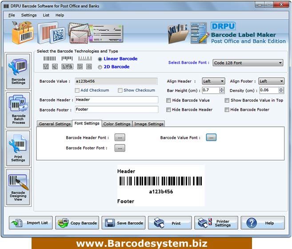
Task: Enable Add Checksum checkbox
Action: (x=77, y=90)
